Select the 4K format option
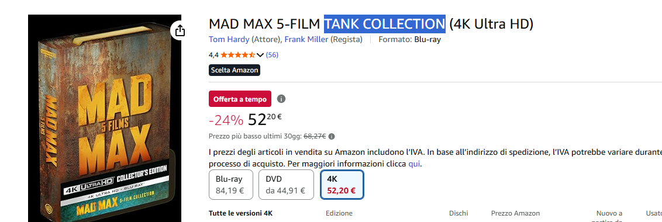The width and height of the screenshot is (662, 222). [x=342, y=185]
